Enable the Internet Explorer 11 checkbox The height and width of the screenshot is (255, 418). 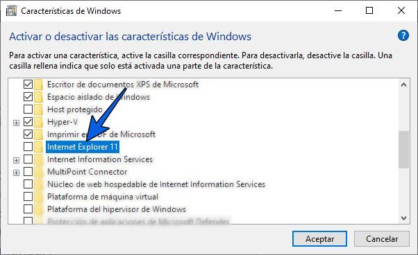click(x=28, y=146)
